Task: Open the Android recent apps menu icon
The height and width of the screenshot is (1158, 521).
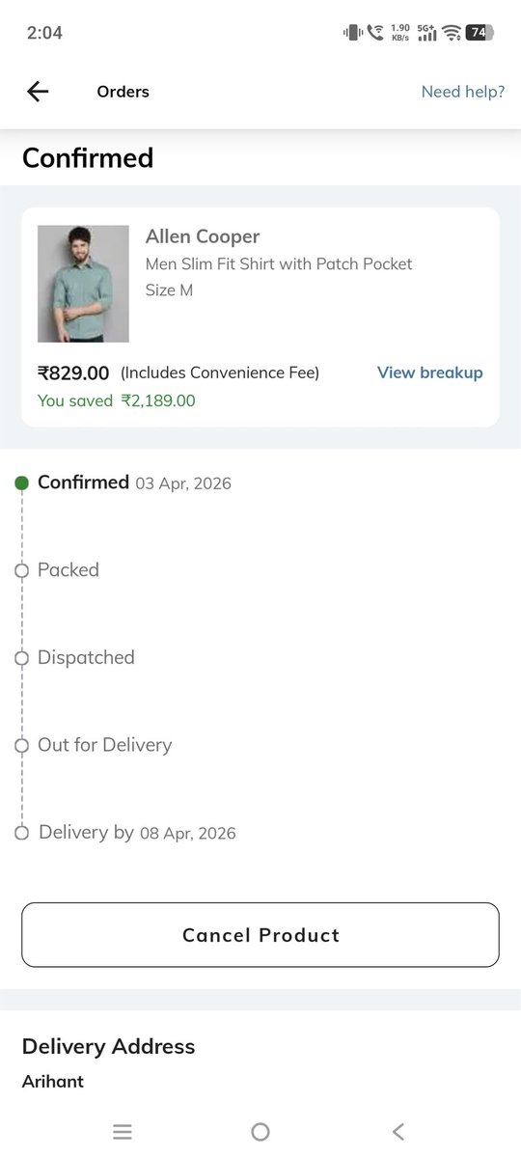Action: tap(122, 1132)
